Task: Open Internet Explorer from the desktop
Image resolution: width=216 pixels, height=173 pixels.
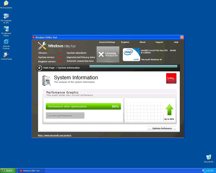Action: [x=6, y=43]
